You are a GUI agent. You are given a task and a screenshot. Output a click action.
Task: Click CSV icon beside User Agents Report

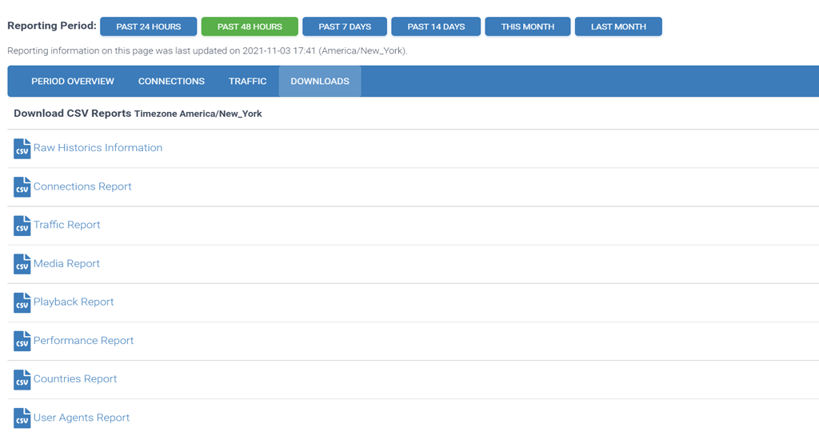(22, 418)
